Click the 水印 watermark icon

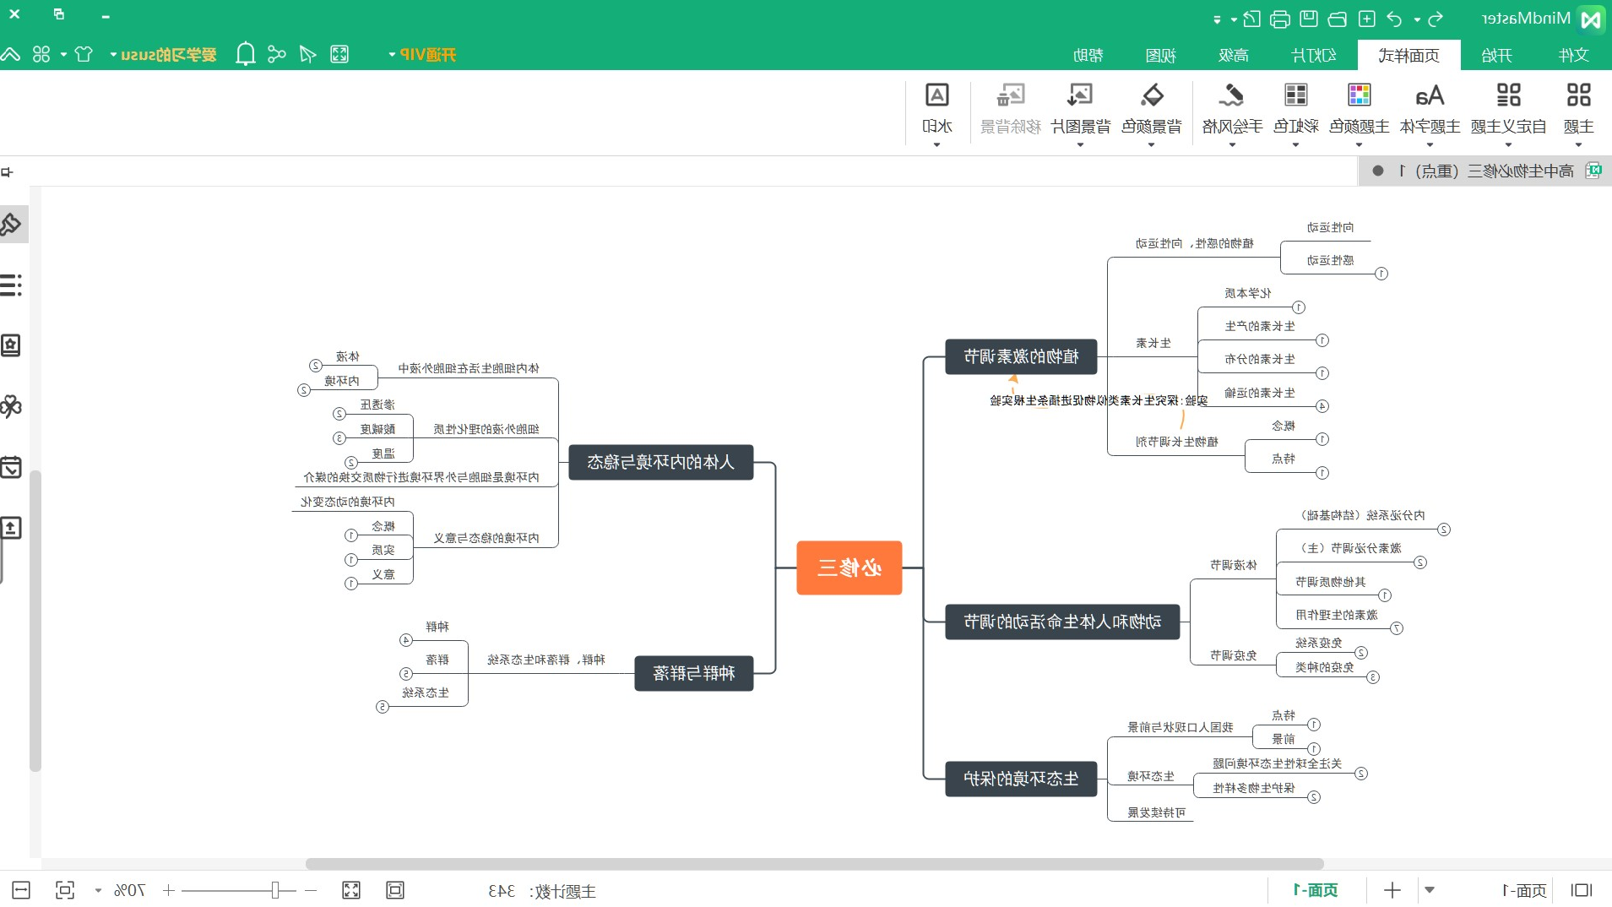click(937, 95)
